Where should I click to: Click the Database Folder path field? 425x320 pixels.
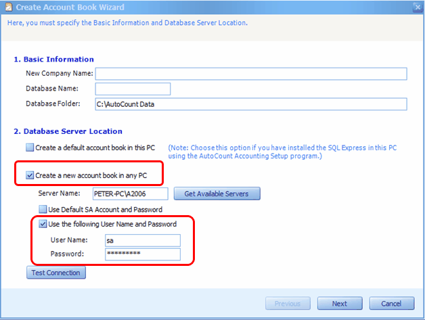(250, 104)
